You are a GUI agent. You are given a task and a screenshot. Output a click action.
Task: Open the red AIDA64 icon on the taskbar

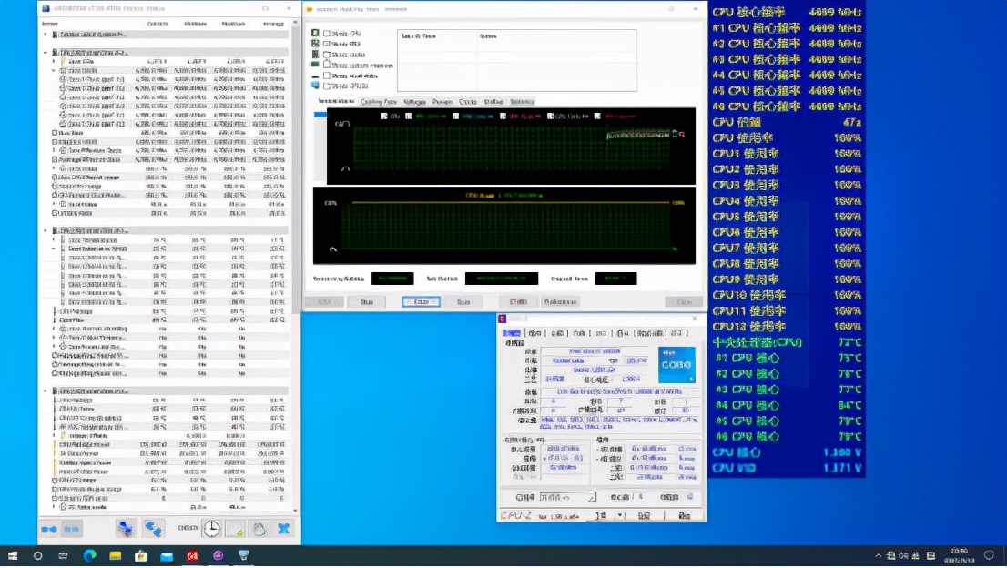pyautogui.click(x=192, y=555)
